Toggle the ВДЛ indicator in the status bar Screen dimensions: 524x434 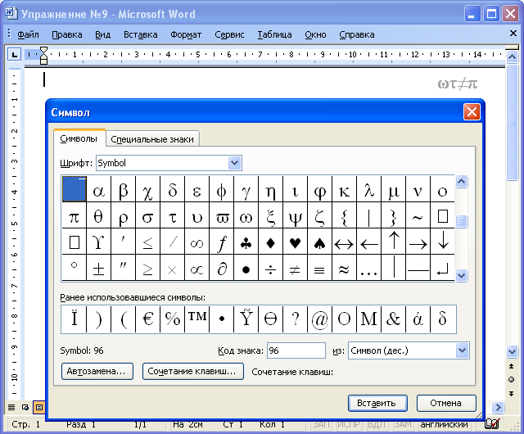tap(377, 425)
